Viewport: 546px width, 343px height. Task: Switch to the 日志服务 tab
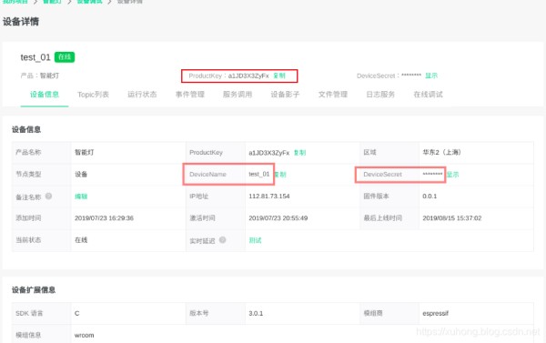(x=380, y=95)
